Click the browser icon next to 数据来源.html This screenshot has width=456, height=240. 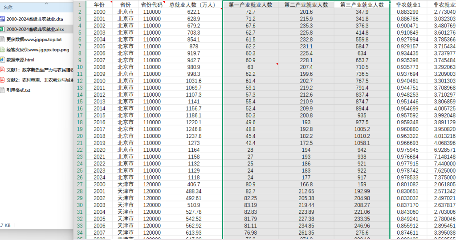tap(2, 60)
